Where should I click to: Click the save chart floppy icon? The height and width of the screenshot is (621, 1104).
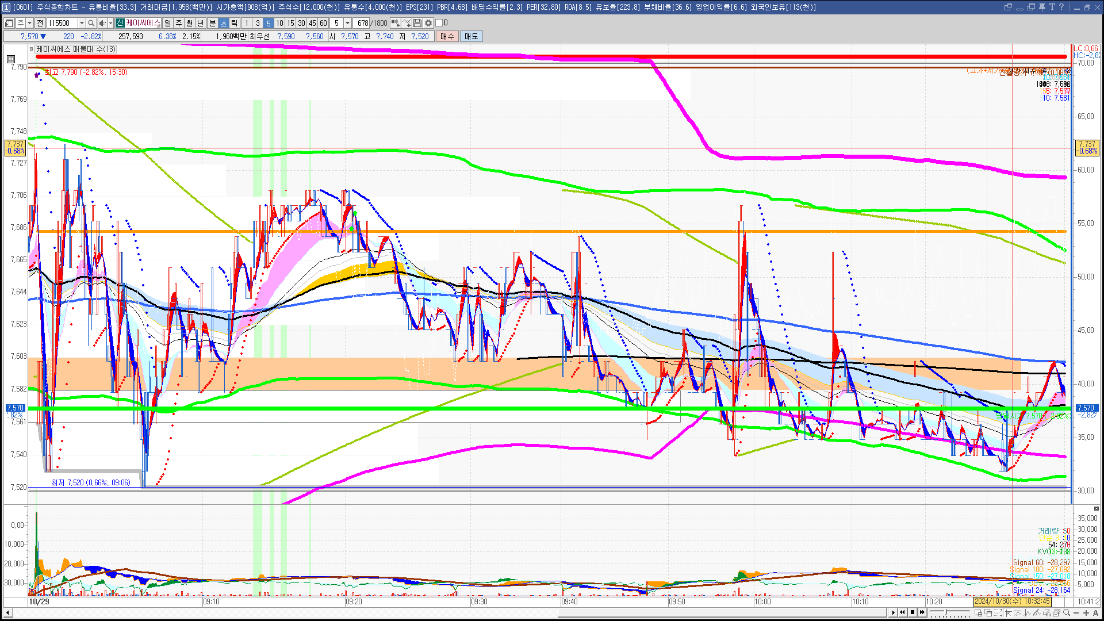coord(417,23)
